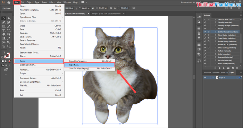
Task: Select the Curvature tool
Action: [9, 22]
